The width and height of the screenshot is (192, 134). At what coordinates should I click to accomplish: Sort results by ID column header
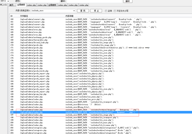point(12,16)
